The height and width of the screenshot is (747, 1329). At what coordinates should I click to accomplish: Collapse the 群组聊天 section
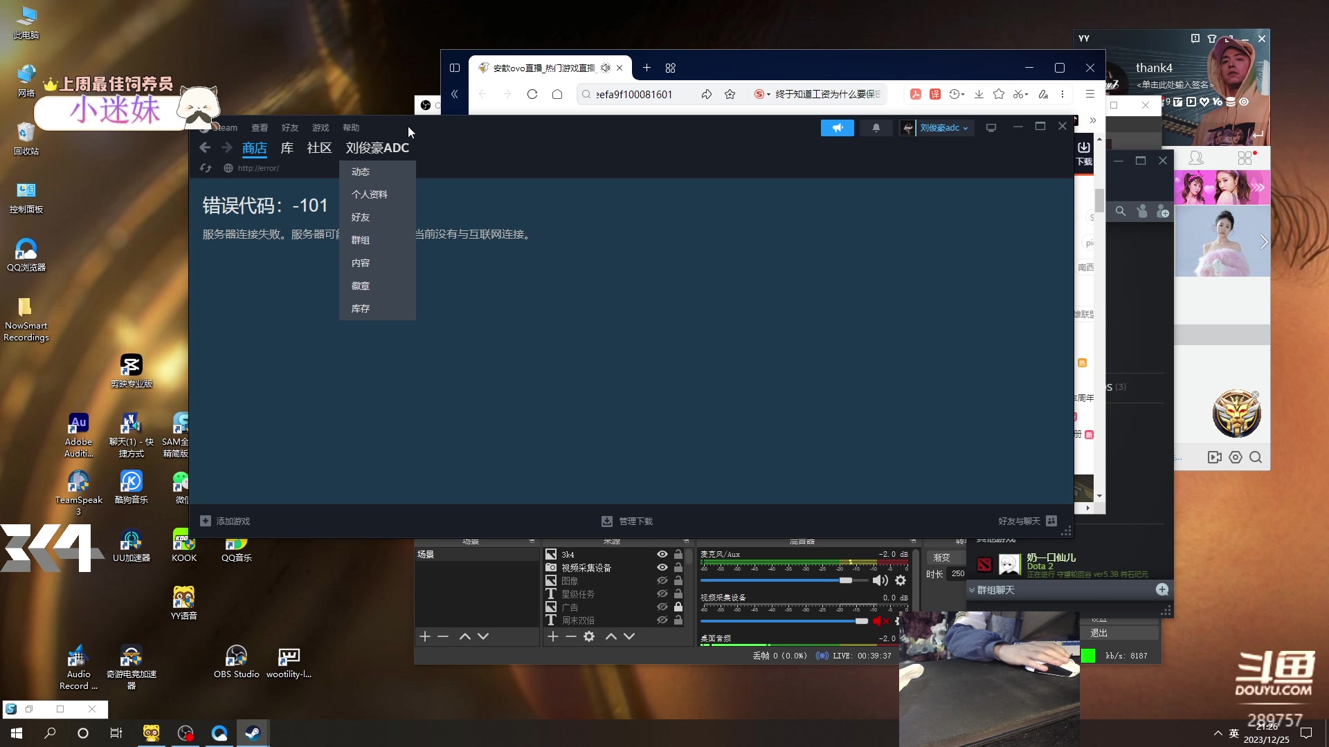973,590
